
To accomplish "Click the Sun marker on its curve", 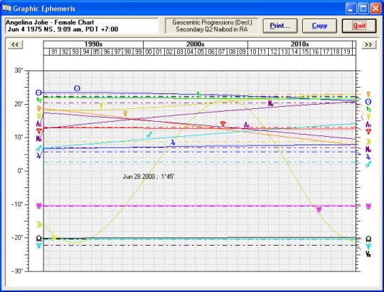I will pyautogui.click(x=77, y=88).
